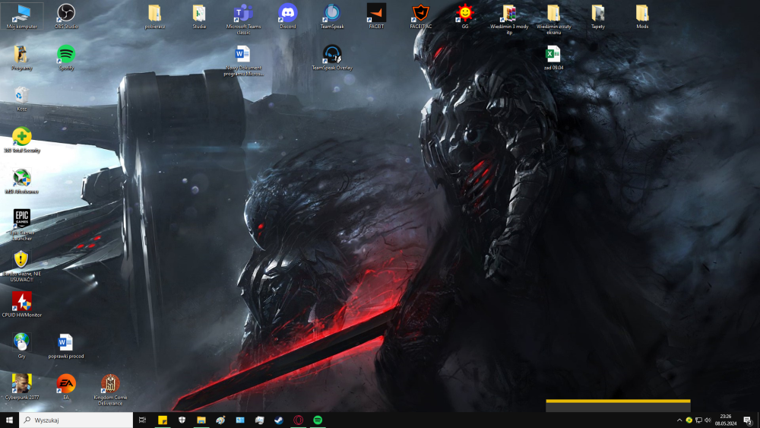Click the CPUID HWMonitor shortcut

tap(22, 301)
